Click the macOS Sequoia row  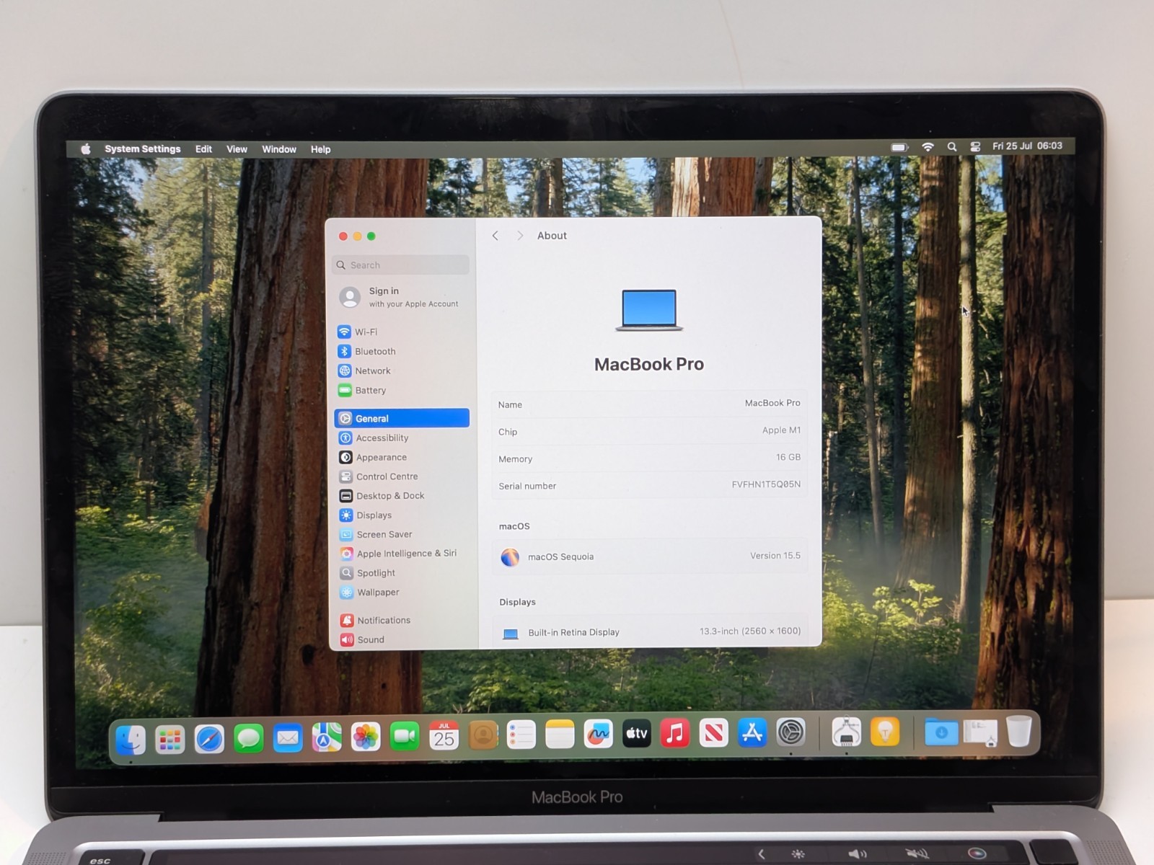649,556
